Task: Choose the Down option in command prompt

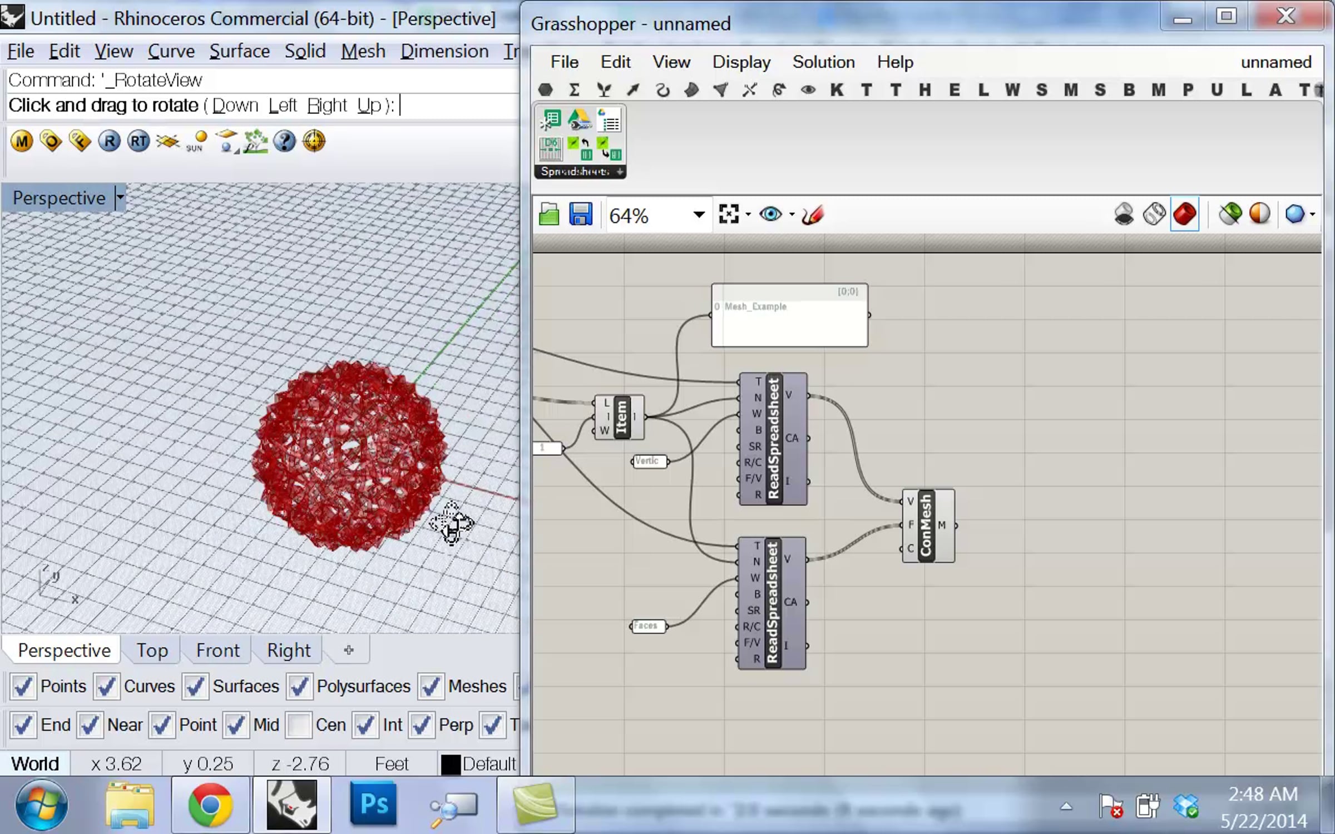Action: (235, 106)
